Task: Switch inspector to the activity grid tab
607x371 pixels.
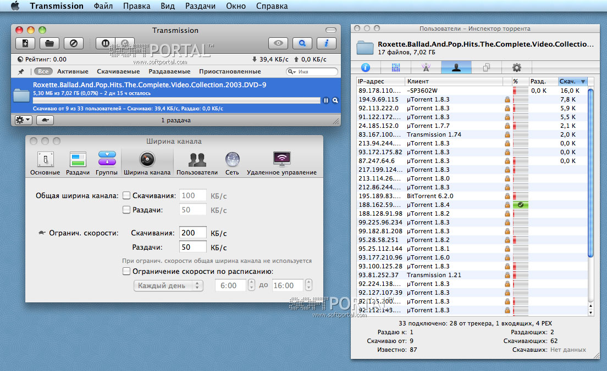Action: 396,68
